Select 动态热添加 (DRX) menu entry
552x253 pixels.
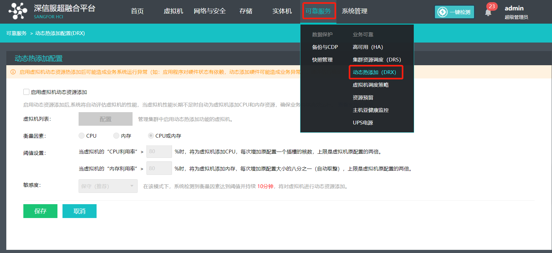pos(374,72)
